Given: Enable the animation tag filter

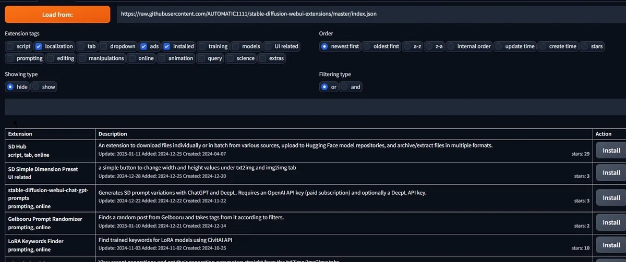Looking at the screenshot, I should click(162, 58).
